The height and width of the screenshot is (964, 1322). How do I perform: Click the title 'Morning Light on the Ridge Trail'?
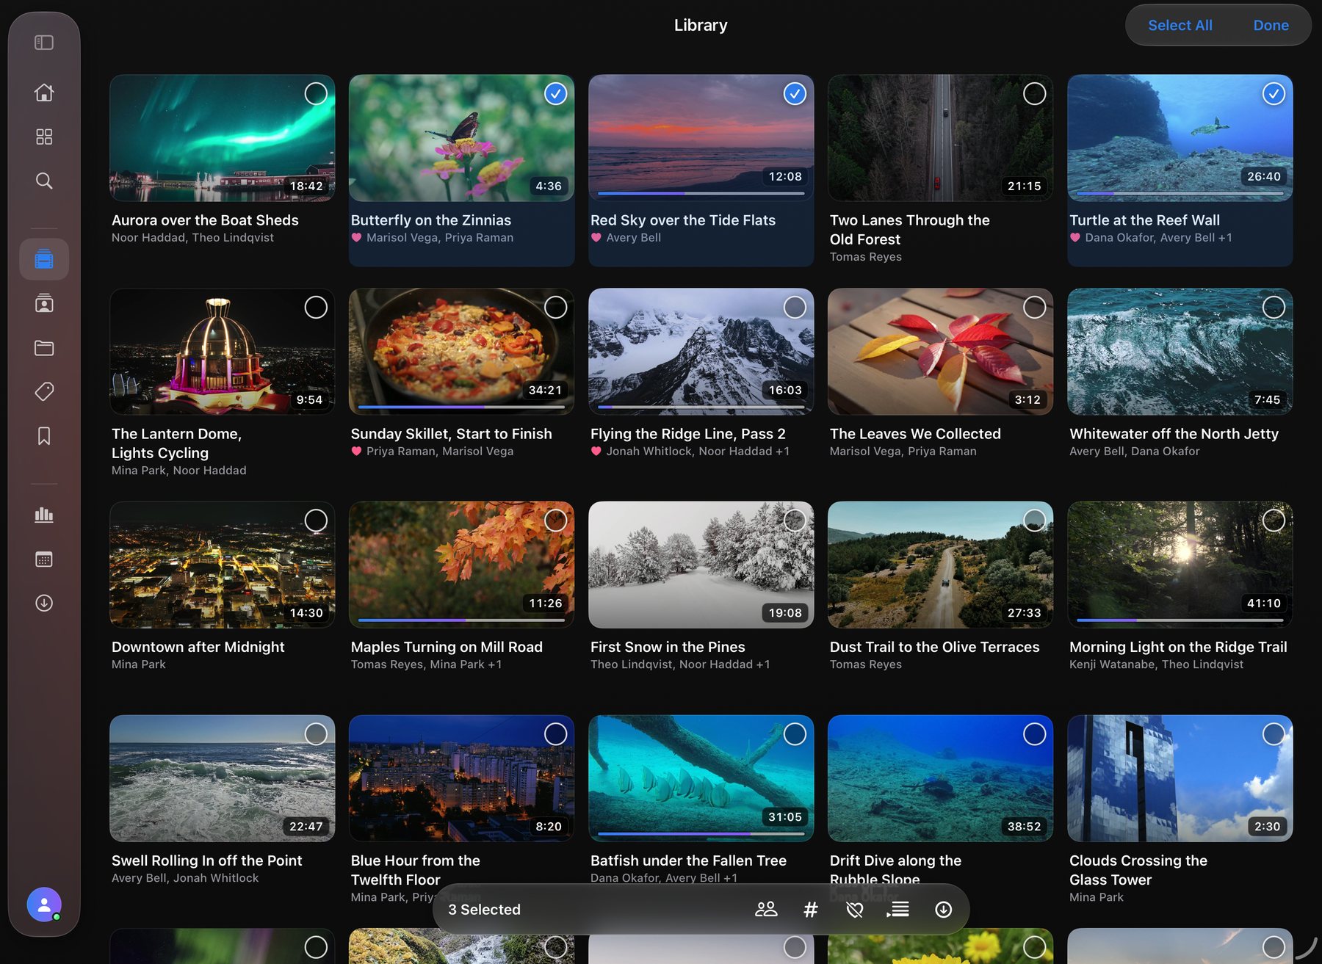[x=1178, y=647]
